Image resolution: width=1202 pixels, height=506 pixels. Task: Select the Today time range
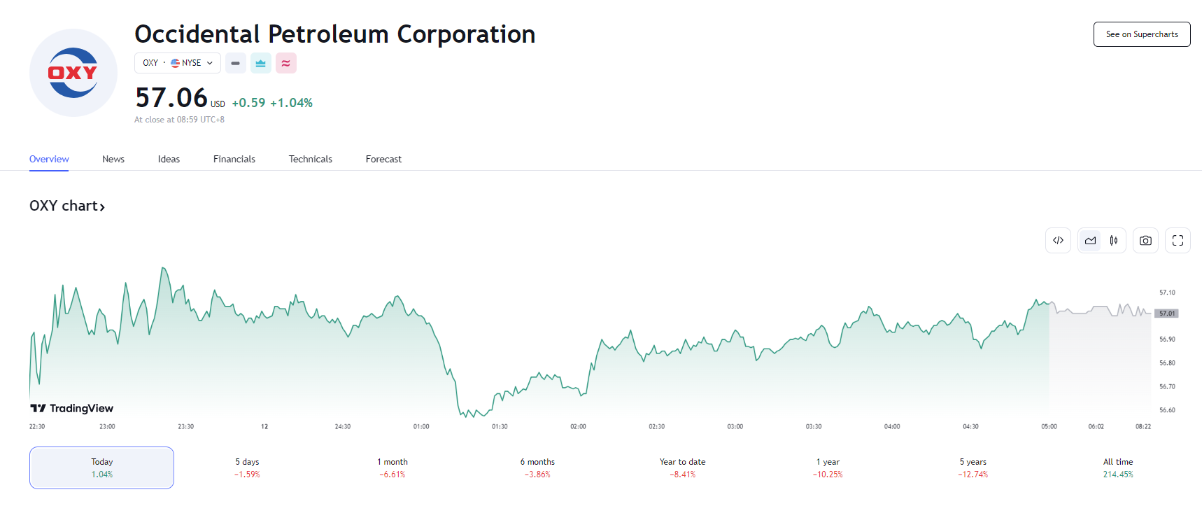coord(101,468)
